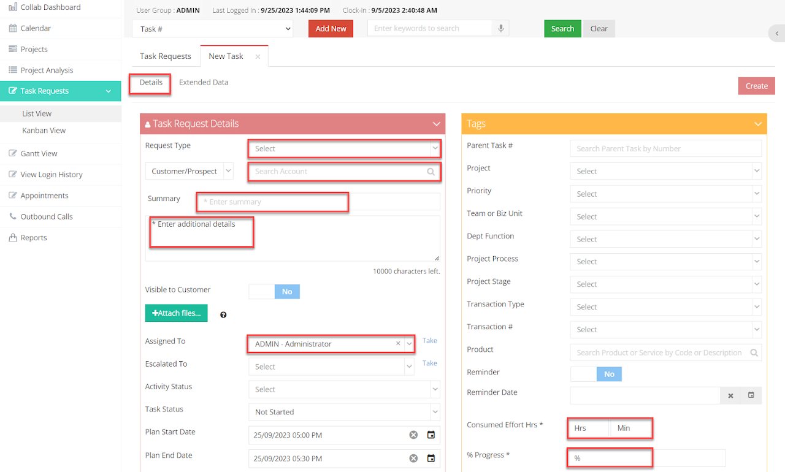This screenshot has height=472, width=785.
Task: Click the Product search magnifier icon
Action: coord(754,352)
